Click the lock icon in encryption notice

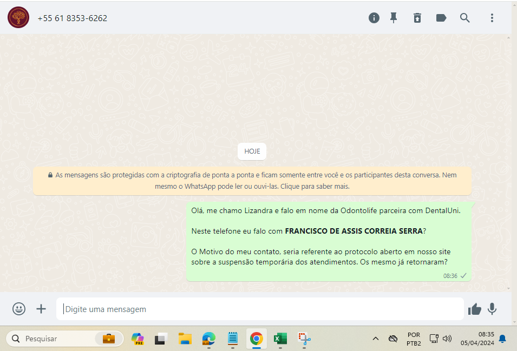50,175
